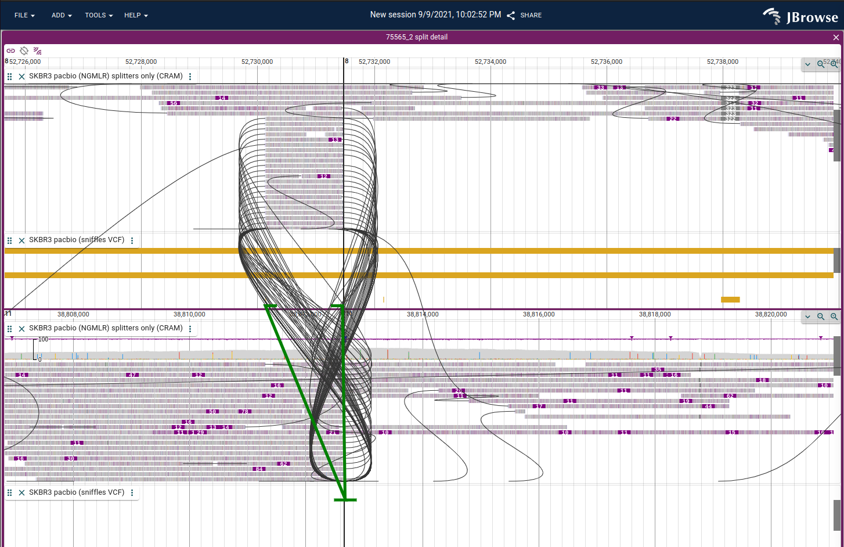
Task: Close the top NGMLR splitters CRAM track
Action: [x=21, y=76]
